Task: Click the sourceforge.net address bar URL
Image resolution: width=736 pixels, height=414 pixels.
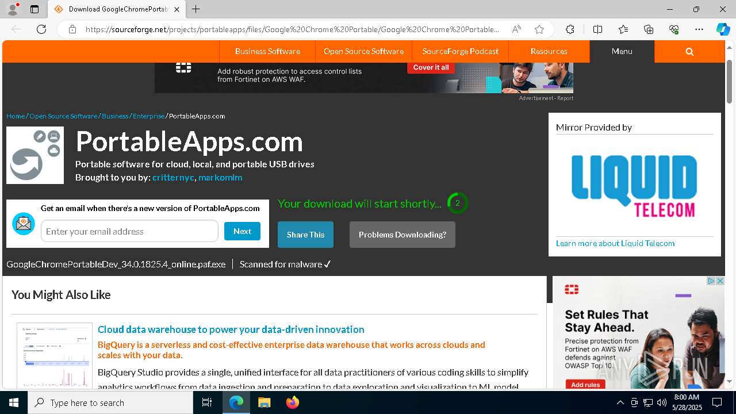Action: [x=292, y=29]
